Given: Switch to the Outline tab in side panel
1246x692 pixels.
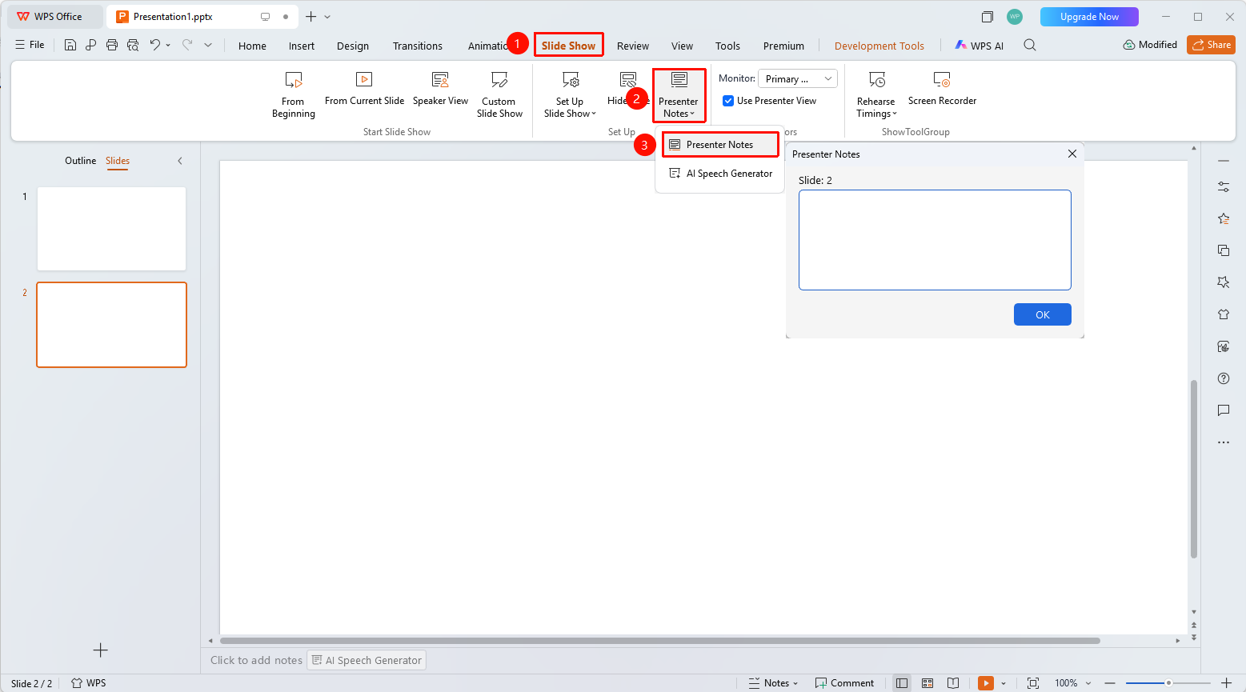Looking at the screenshot, I should (x=80, y=161).
